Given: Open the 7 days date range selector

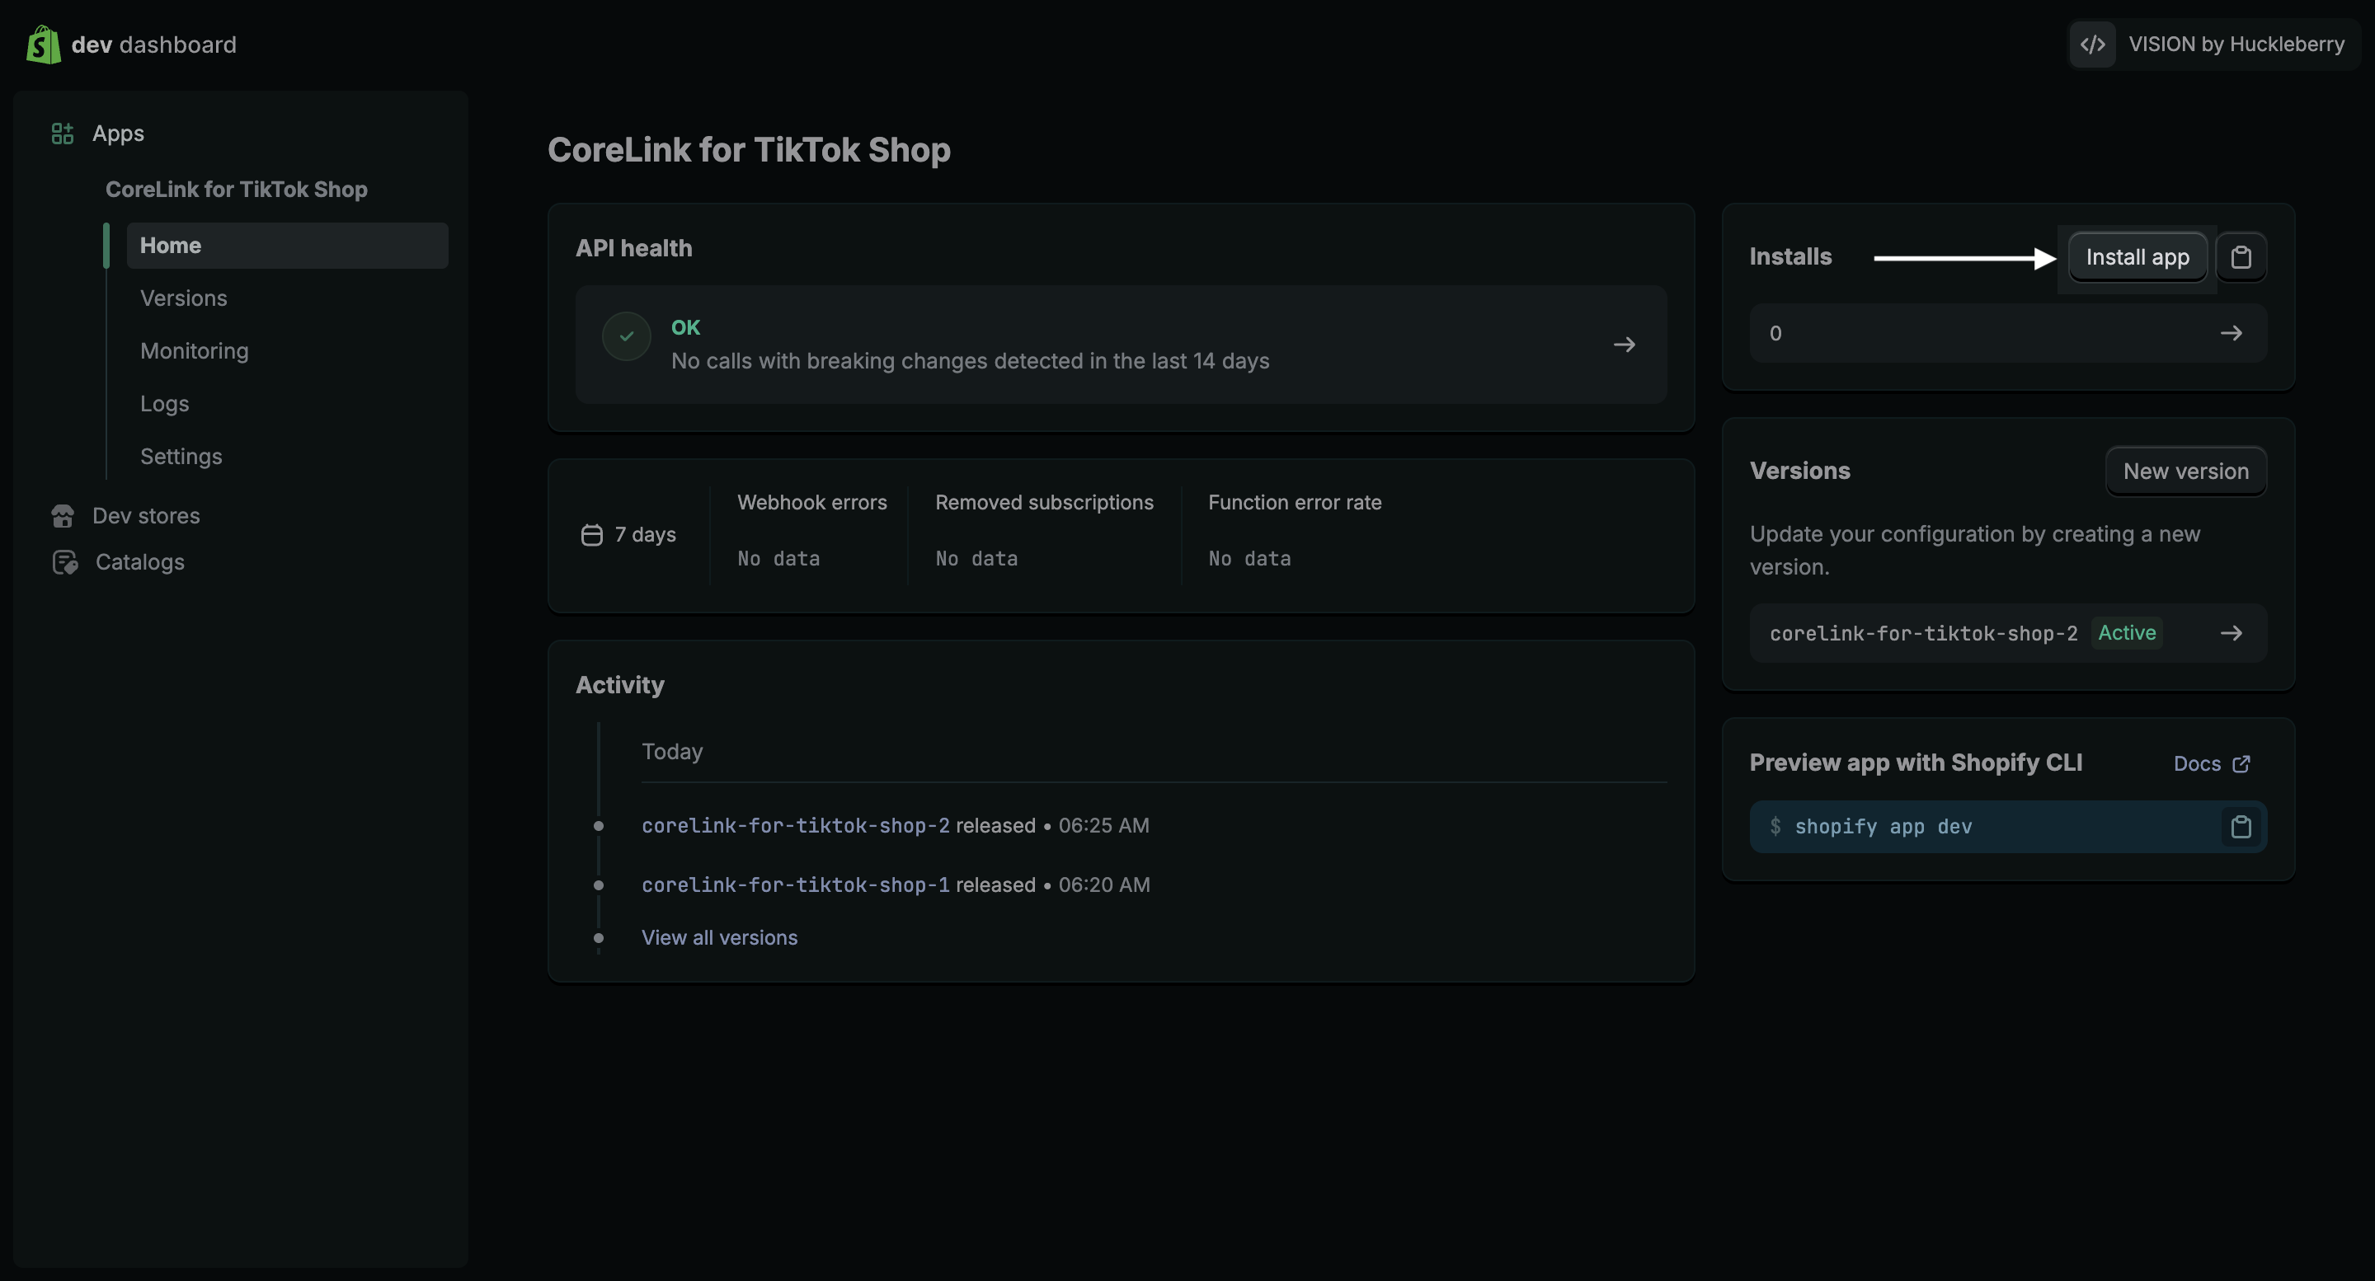Looking at the screenshot, I should pos(630,534).
